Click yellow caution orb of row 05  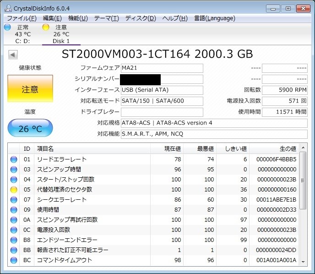[14, 189]
